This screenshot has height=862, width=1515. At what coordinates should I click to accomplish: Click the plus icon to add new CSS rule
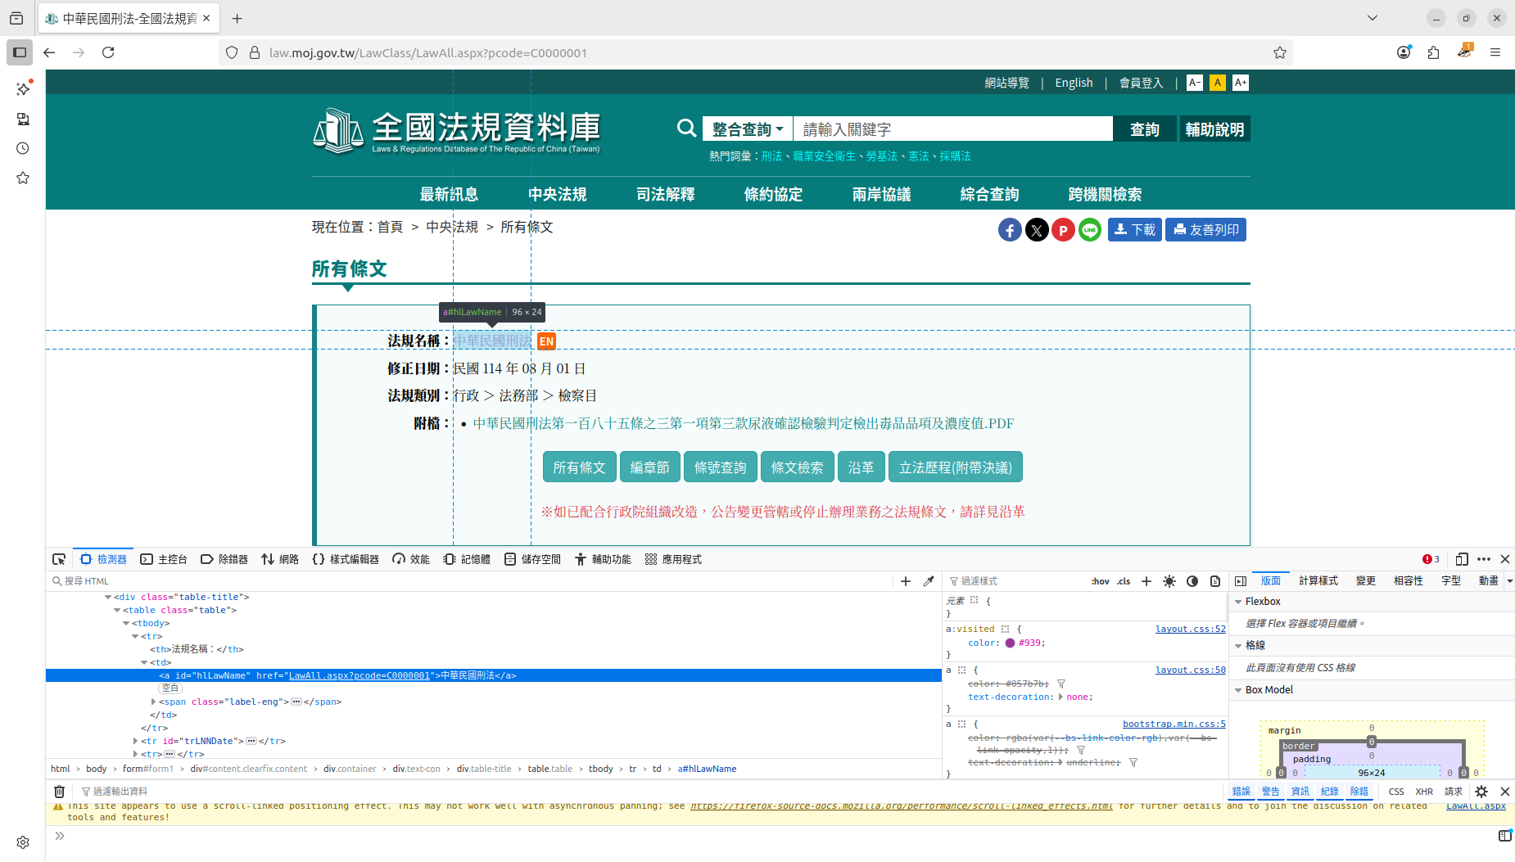[x=1146, y=581]
